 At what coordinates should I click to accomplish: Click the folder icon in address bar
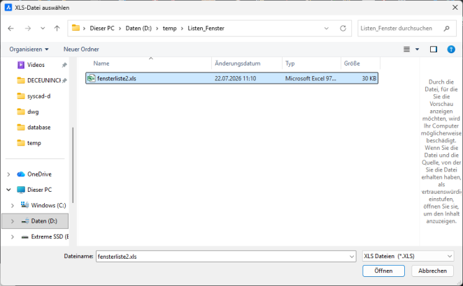(76, 28)
